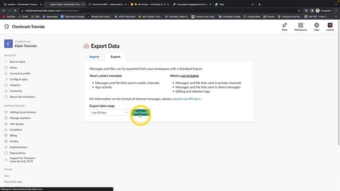Open the Gmail bookmark
The width and height of the screenshot is (340, 191).
pos(23,16)
